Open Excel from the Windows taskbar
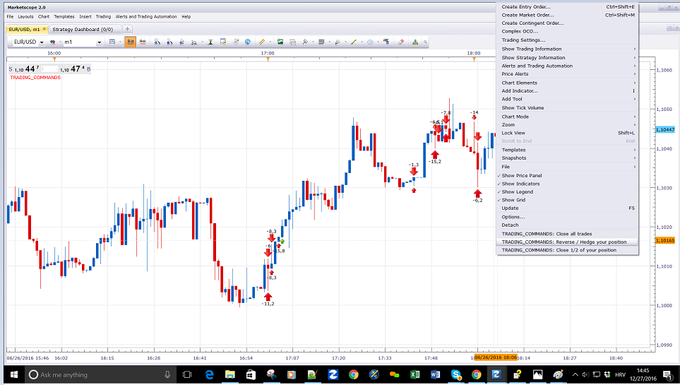The height and width of the screenshot is (385, 680). point(414,374)
